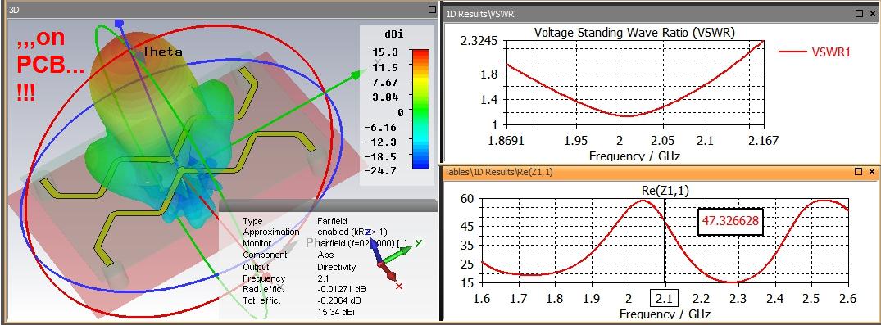Maximize the VSWR results window

click(x=860, y=13)
